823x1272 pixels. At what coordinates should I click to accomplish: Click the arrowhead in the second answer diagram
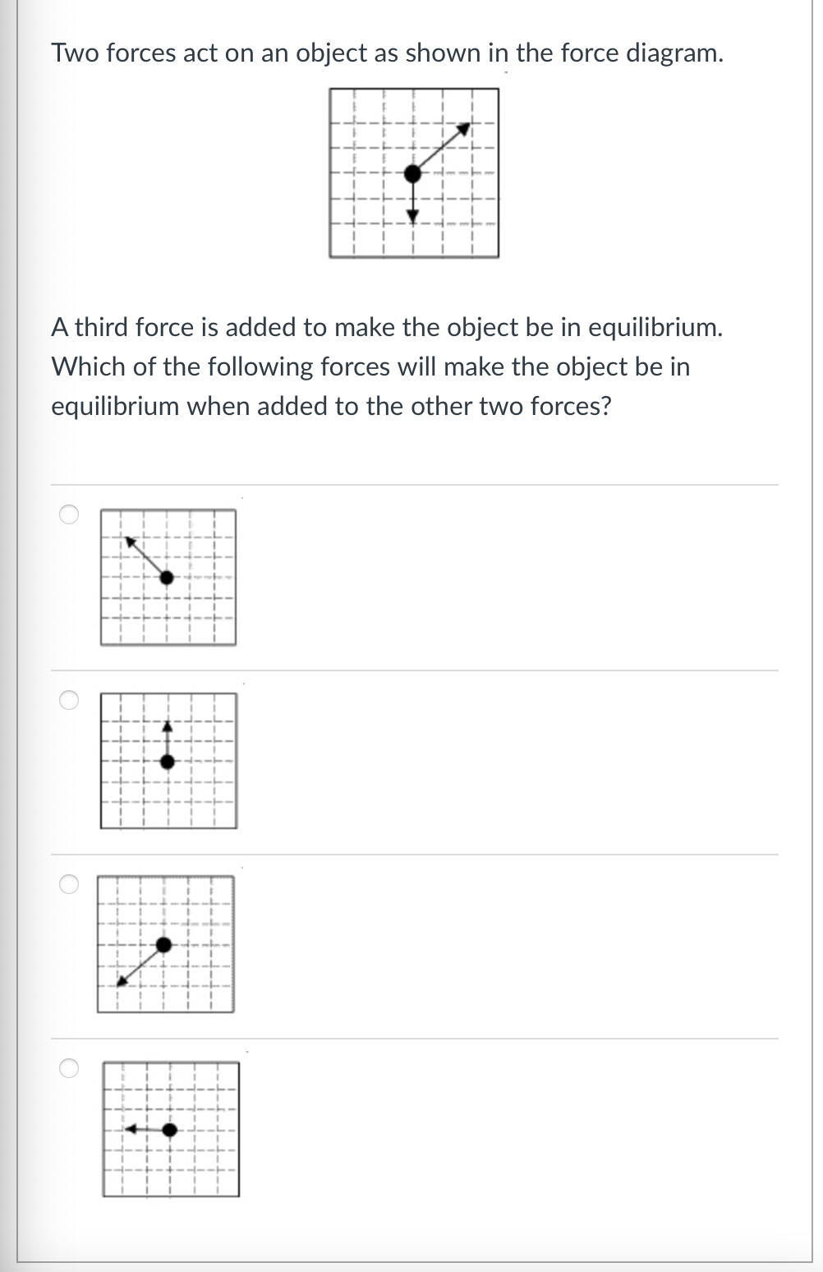[168, 726]
